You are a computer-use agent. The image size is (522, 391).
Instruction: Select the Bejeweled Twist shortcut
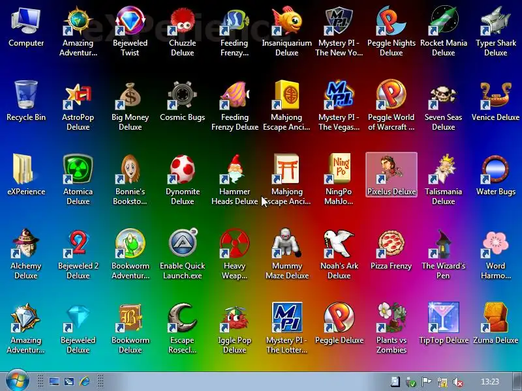coord(130,31)
